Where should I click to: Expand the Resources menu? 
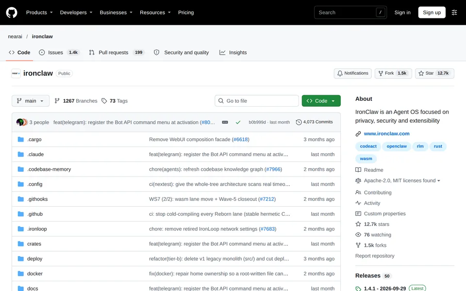pos(155,13)
